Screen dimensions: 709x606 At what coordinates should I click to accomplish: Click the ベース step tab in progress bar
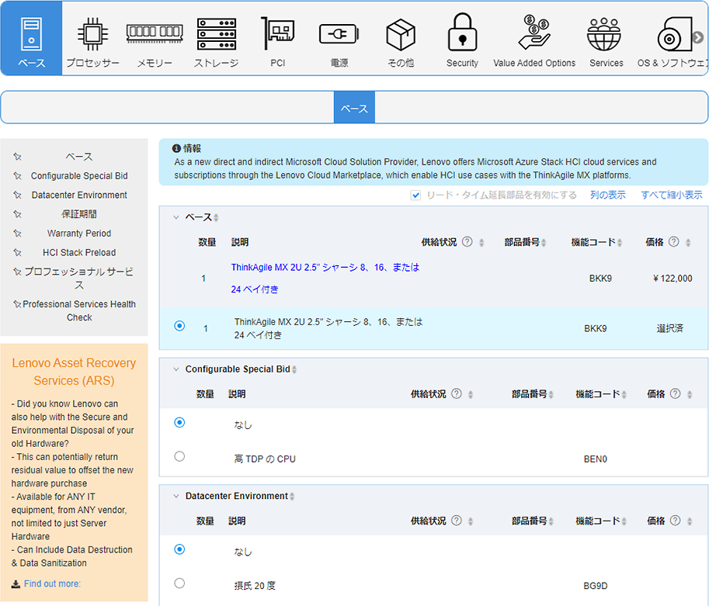[x=354, y=108]
